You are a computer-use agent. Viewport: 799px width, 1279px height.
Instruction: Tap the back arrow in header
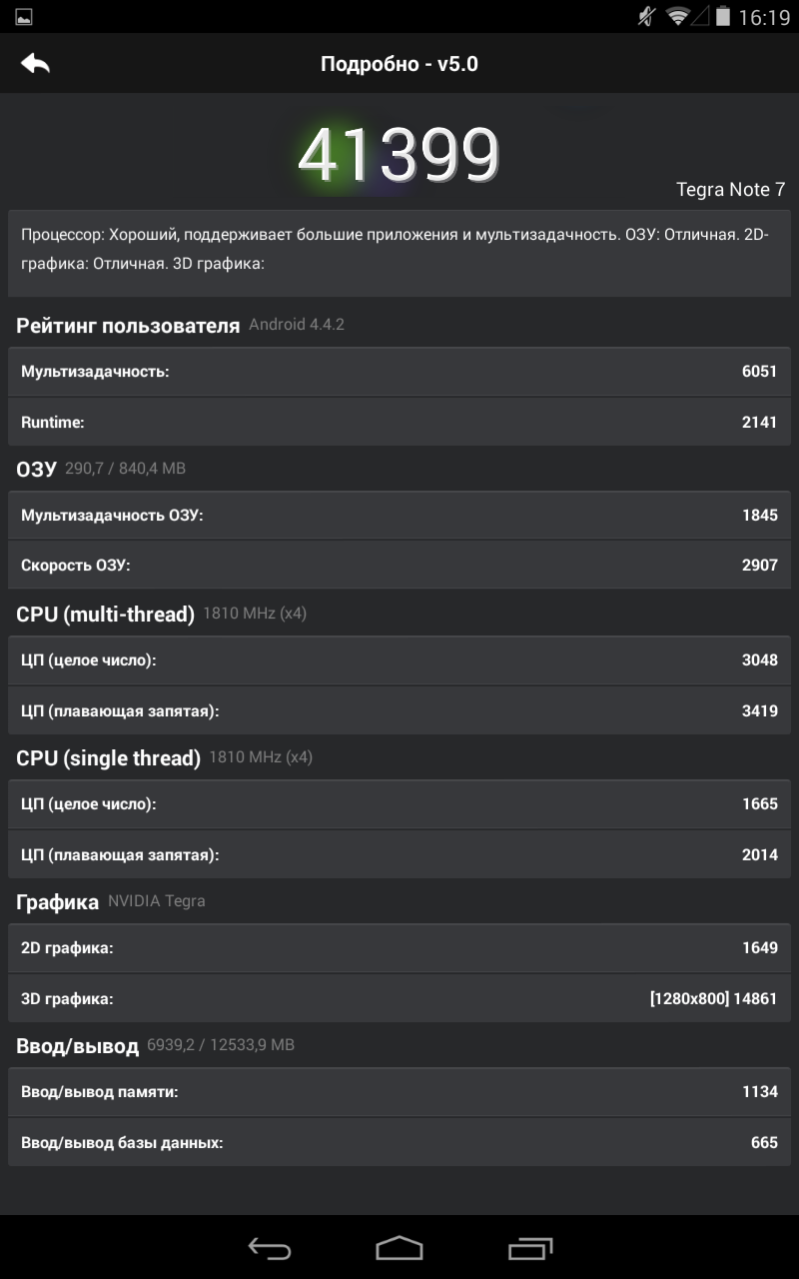pyautogui.click(x=35, y=64)
